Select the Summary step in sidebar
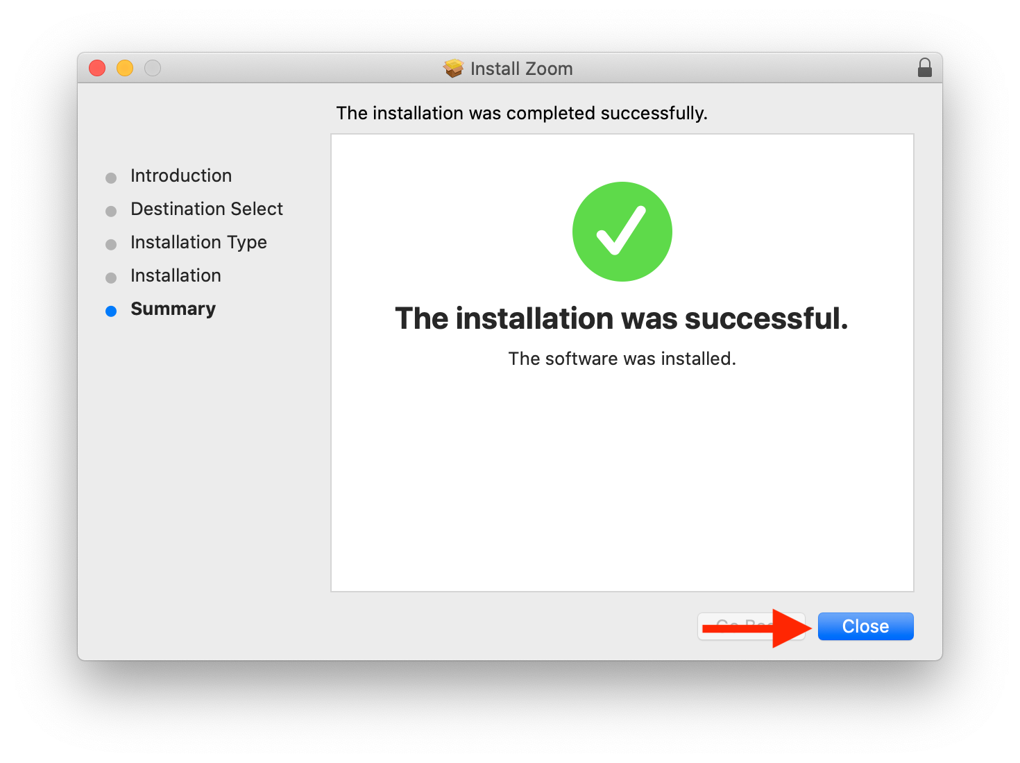This screenshot has height=763, width=1020. point(173,309)
